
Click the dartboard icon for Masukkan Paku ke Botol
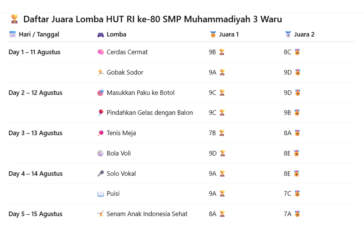pyautogui.click(x=100, y=93)
